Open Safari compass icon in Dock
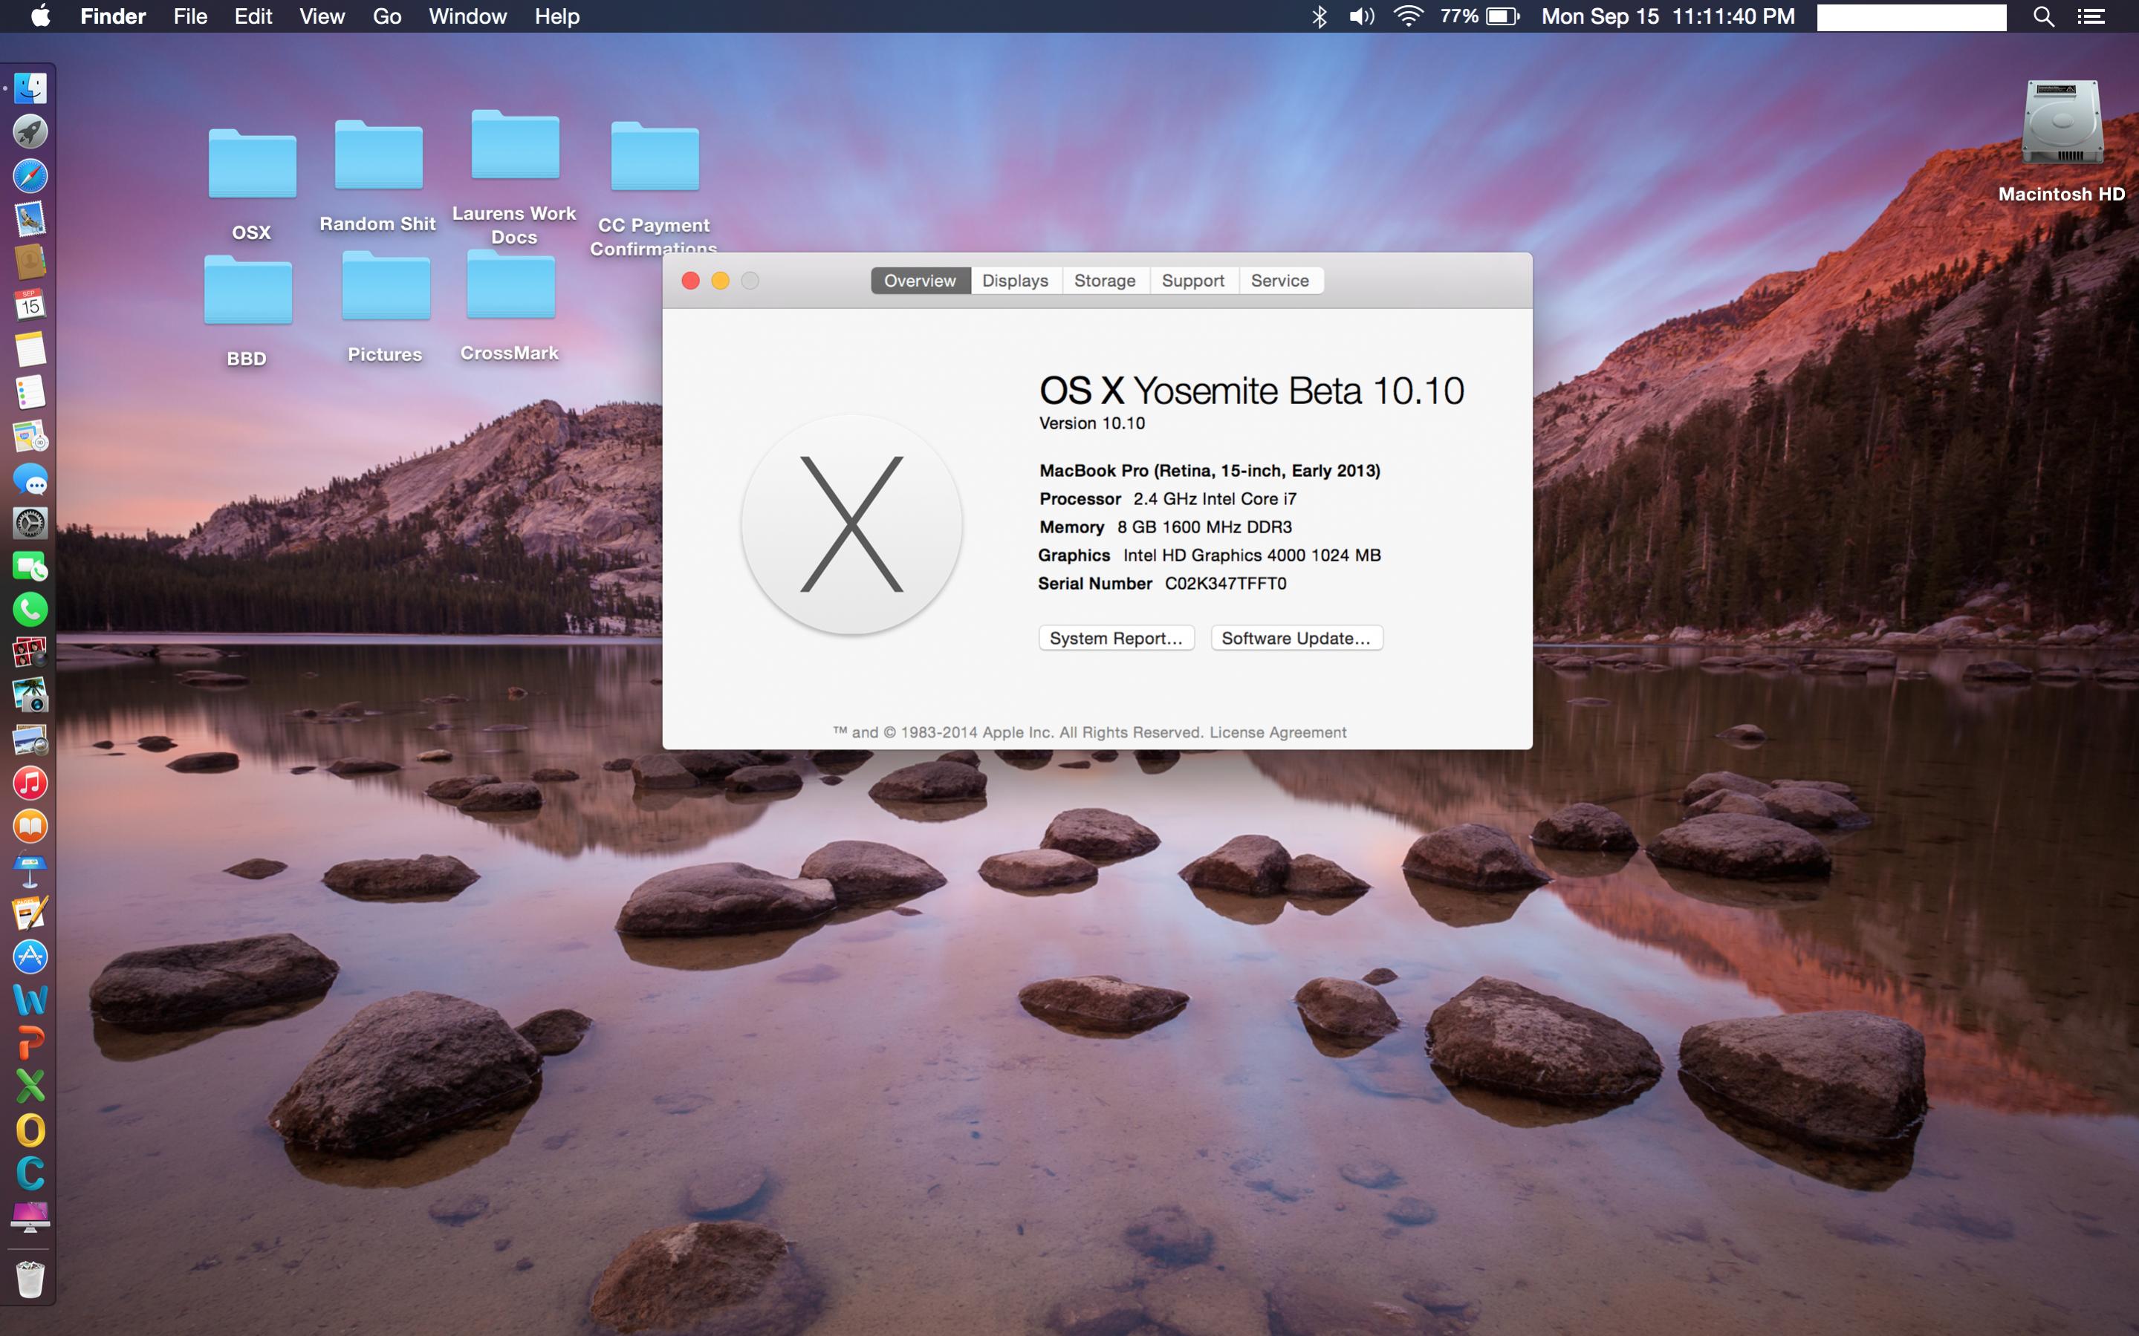This screenshot has height=1336, width=2139. [x=30, y=176]
